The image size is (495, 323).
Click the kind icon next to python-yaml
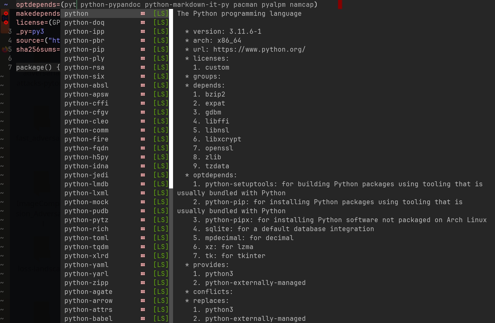[x=143, y=265]
